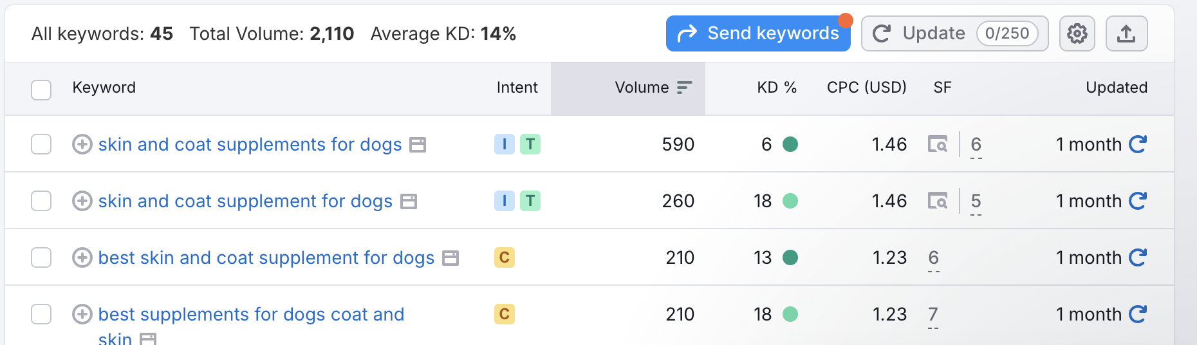This screenshot has height=345, width=1197.
Task: Expand 'skin and coat supplements for dogs' plus icon
Action: (x=82, y=144)
